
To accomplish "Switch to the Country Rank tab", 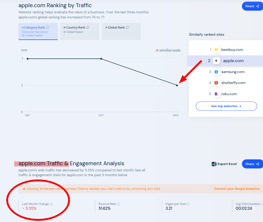I will coord(80,31).
